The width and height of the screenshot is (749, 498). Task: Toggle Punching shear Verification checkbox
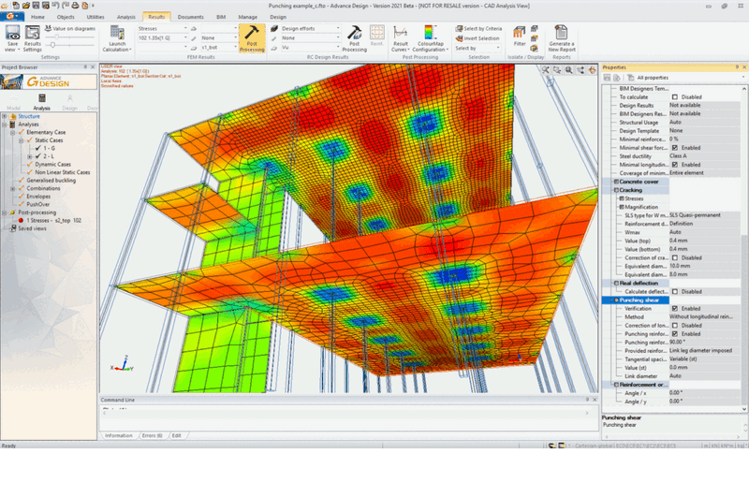(x=675, y=309)
